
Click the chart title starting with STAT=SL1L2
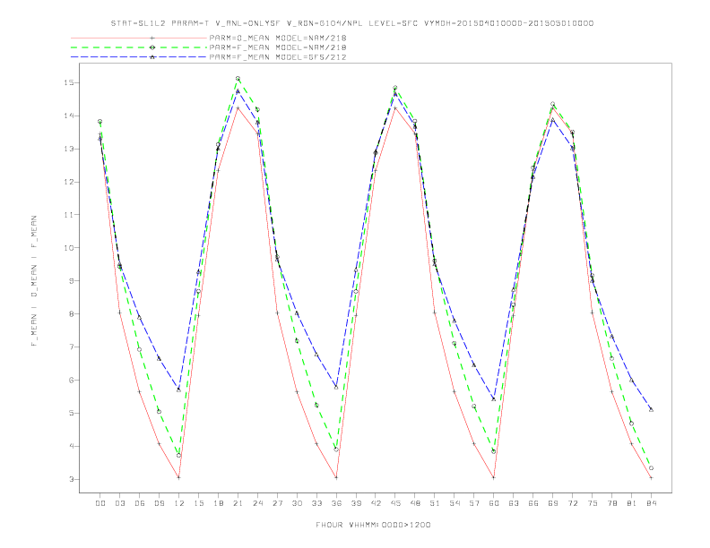351,23
